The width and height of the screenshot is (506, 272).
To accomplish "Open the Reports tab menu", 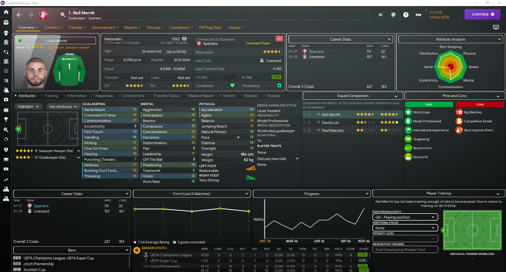I will (133, 27).
